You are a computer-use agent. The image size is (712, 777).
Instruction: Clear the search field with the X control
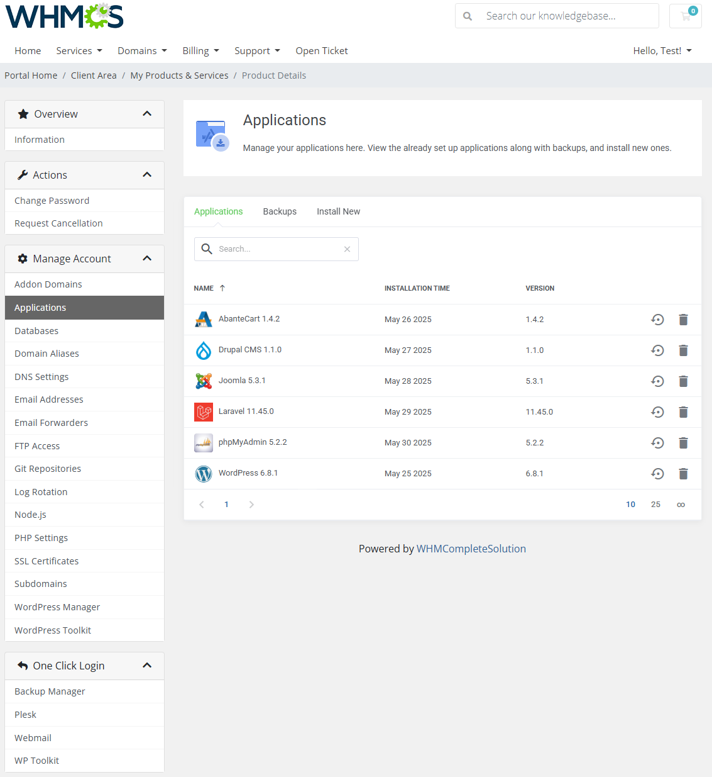348,249
